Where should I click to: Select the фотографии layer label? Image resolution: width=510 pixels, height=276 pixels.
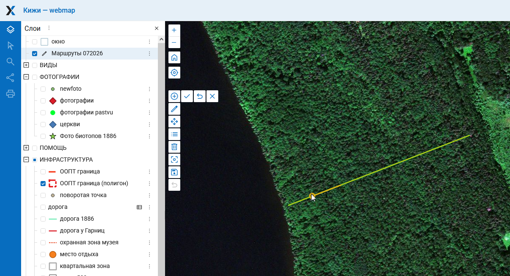[77, 101]
